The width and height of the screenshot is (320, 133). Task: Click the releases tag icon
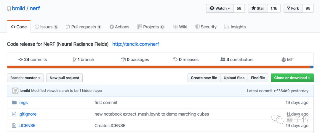(x=175, y=60)
